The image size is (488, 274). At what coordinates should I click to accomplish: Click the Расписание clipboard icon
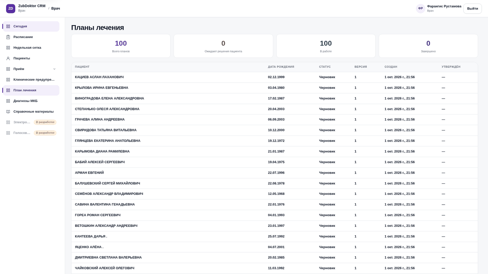coord(8,37)
